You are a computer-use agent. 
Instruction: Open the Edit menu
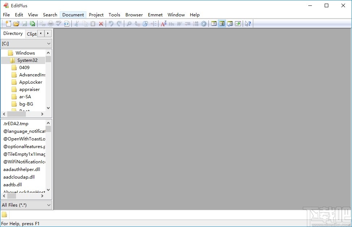pos(19,15)
